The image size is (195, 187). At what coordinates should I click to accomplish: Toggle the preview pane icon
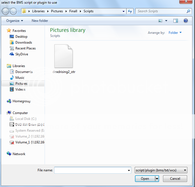[176, 21]
